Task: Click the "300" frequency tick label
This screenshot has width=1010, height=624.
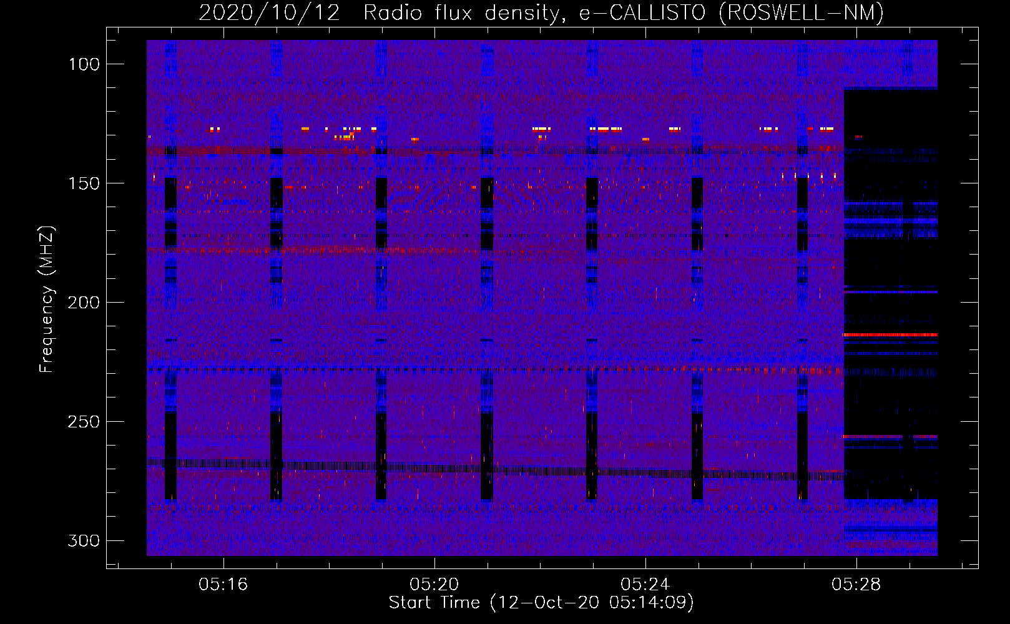Action: [83, 540]
